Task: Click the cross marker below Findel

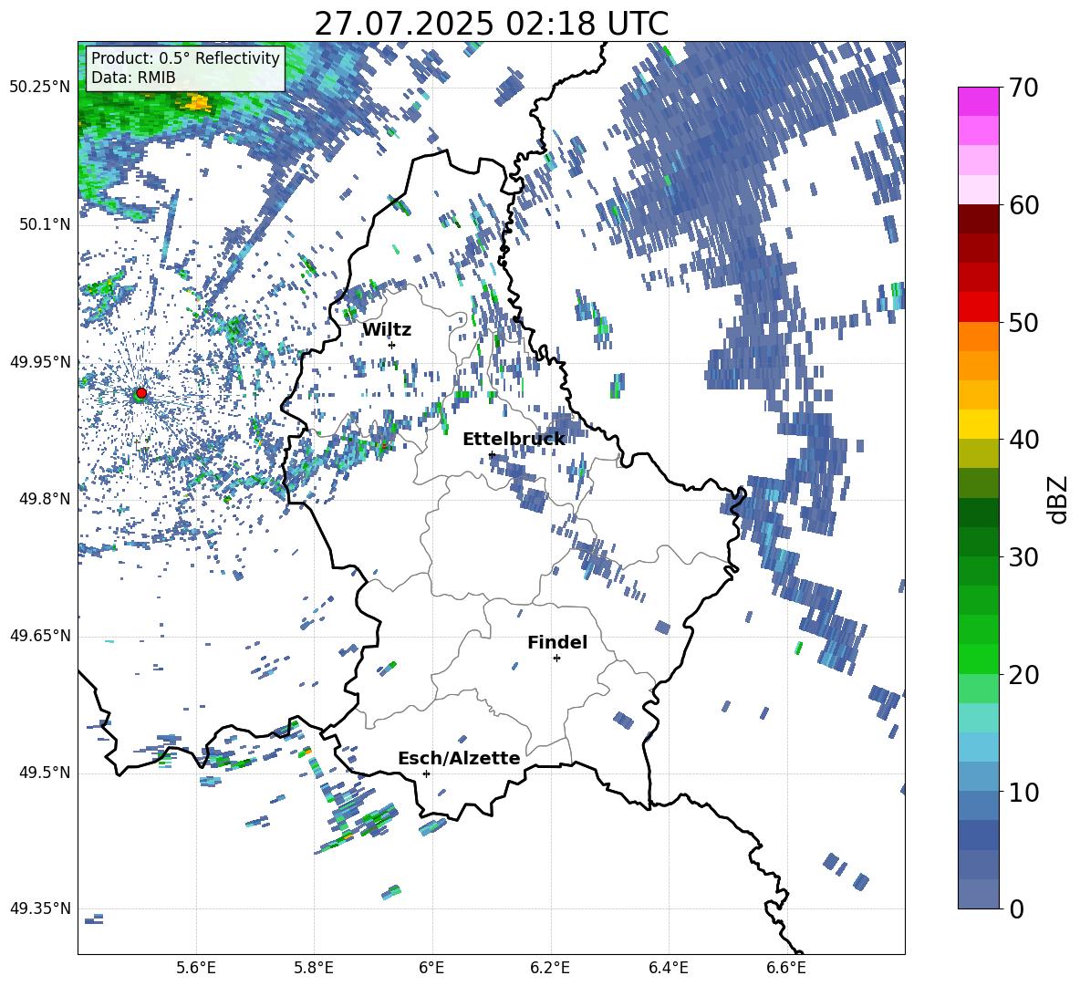Action: pos(556,659)
